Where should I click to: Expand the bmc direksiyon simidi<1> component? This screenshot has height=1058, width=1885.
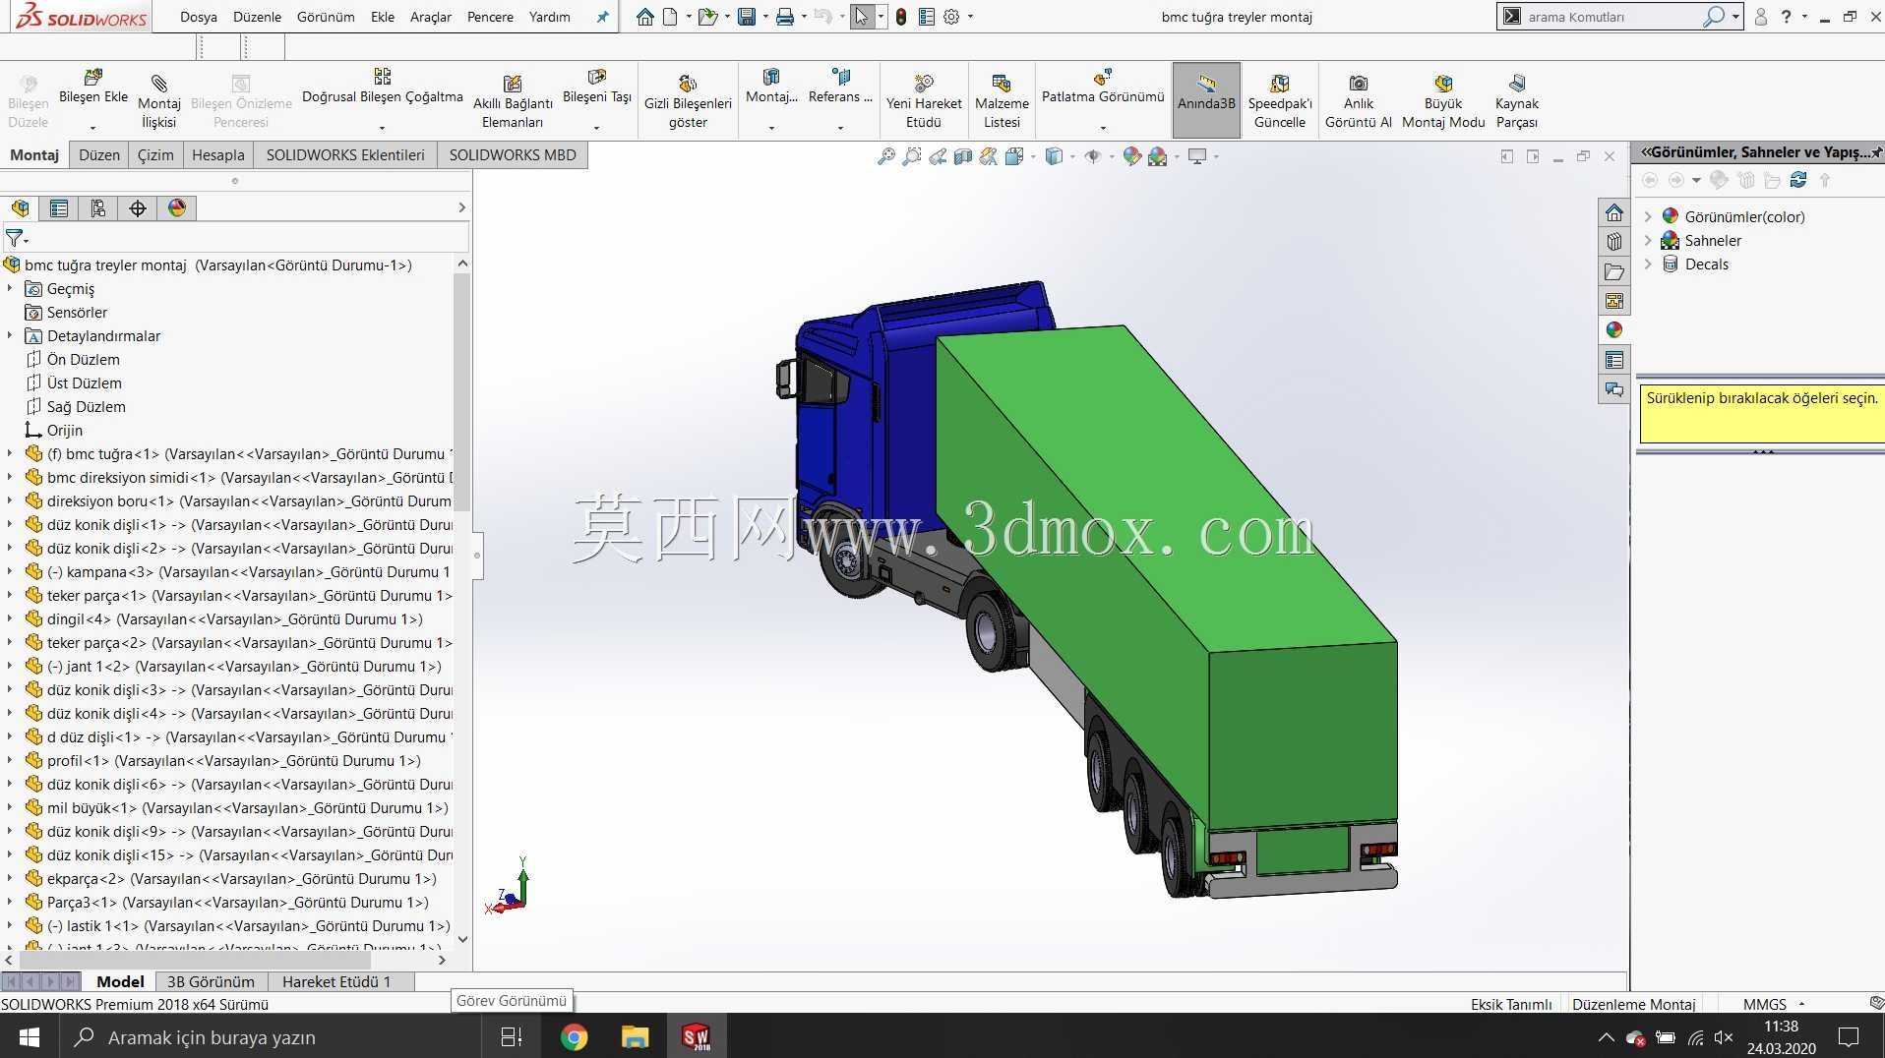point(10,478)
